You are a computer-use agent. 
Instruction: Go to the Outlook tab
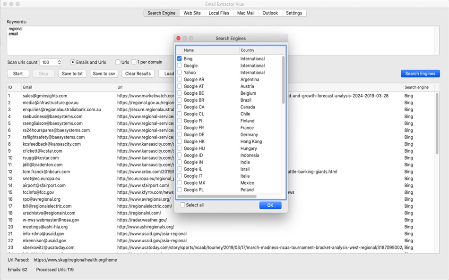pos(270,13)
